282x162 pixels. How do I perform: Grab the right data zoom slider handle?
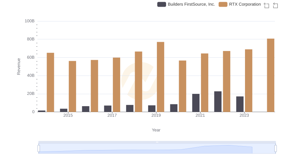point(276,149)
